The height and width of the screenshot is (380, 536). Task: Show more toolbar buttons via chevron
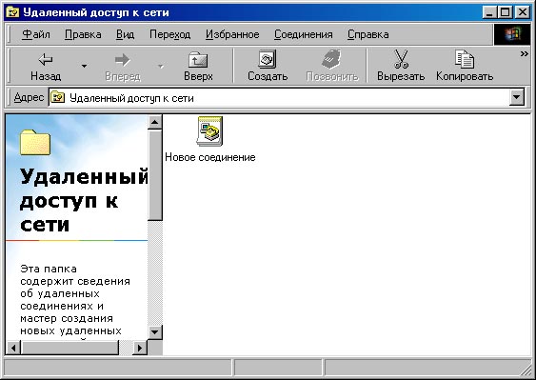pos(524,53)
